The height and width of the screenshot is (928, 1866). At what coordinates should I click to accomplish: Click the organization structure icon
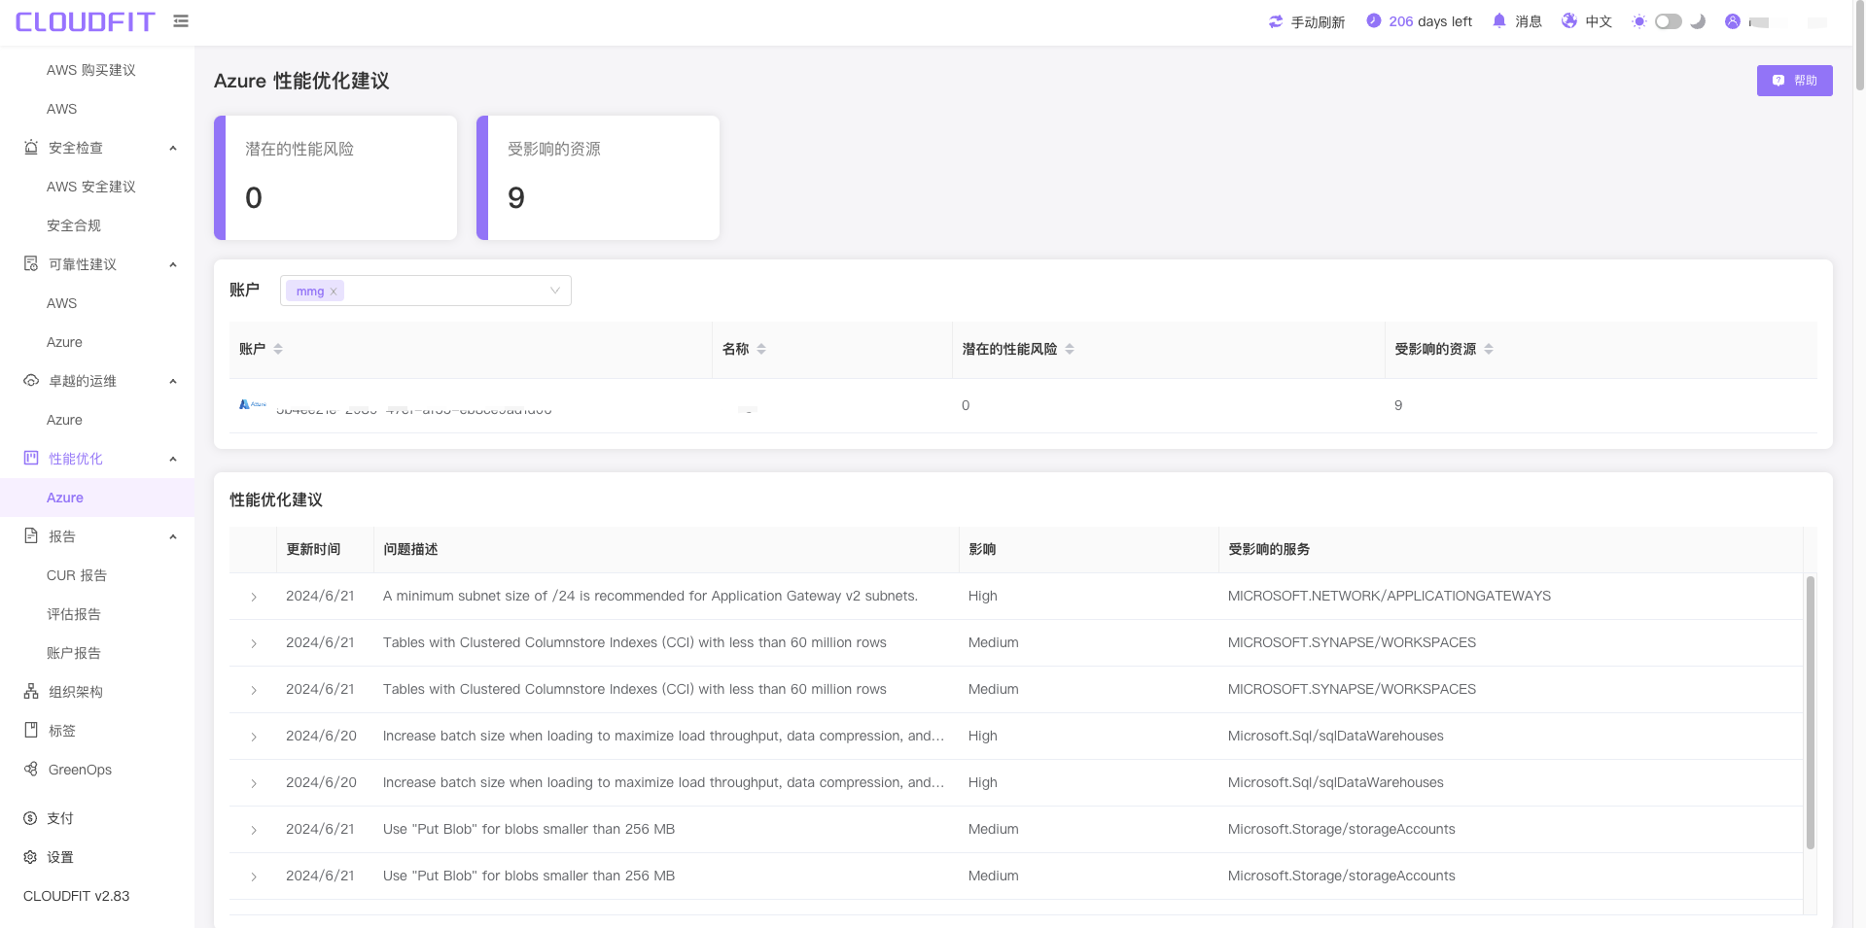click(31, 692)
